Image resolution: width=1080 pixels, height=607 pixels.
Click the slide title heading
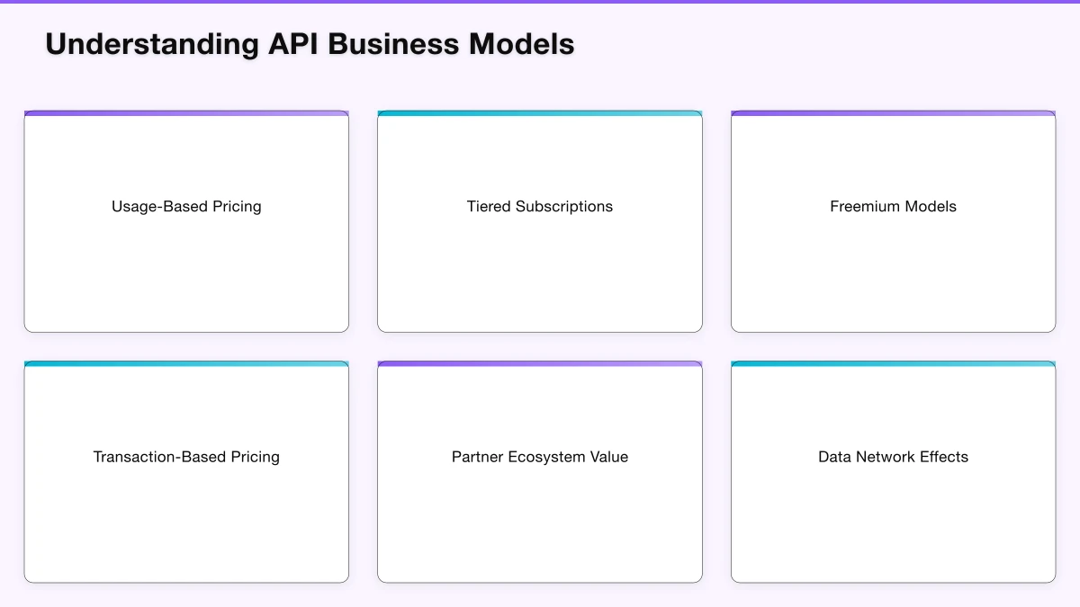tap(310, 44)
